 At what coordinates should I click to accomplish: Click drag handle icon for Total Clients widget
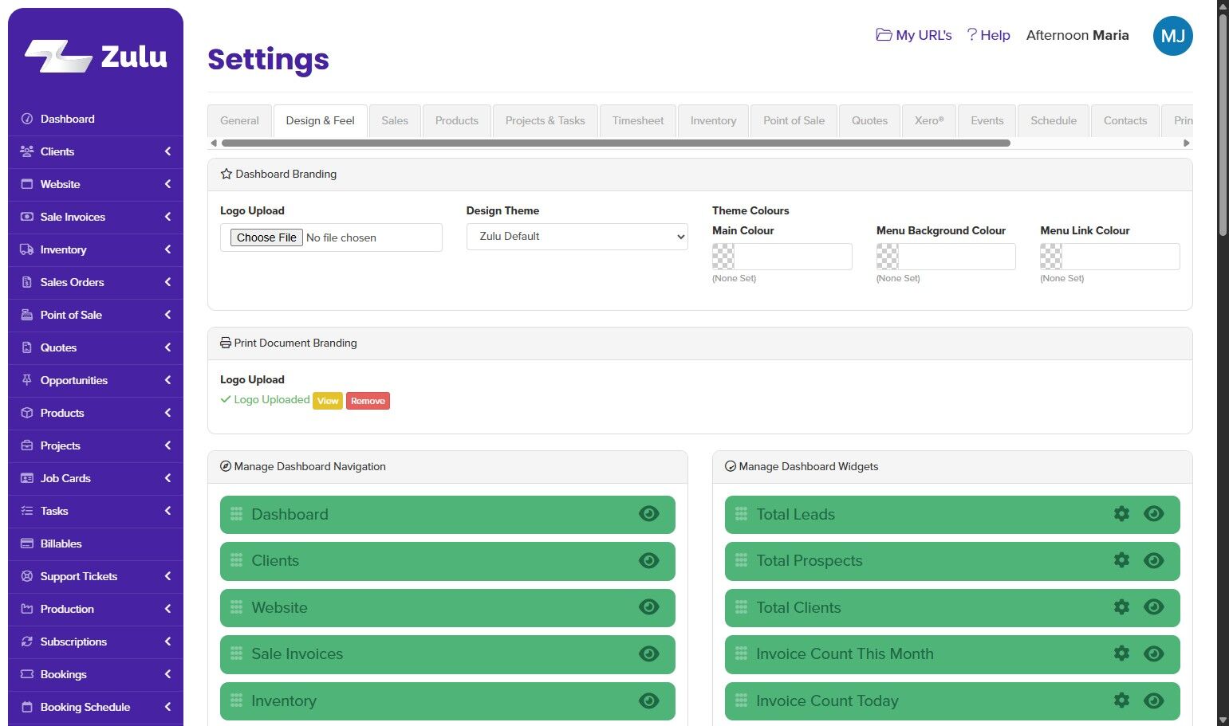click(741, 607)
